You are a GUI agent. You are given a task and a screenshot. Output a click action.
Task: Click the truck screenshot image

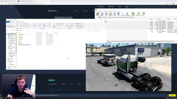pyautogui.click(x=128, y=67)
